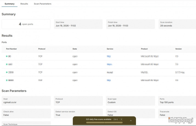Click the Ctrl key shortcut badge
This screenshot has width=196, height=126.
point(116,119)
